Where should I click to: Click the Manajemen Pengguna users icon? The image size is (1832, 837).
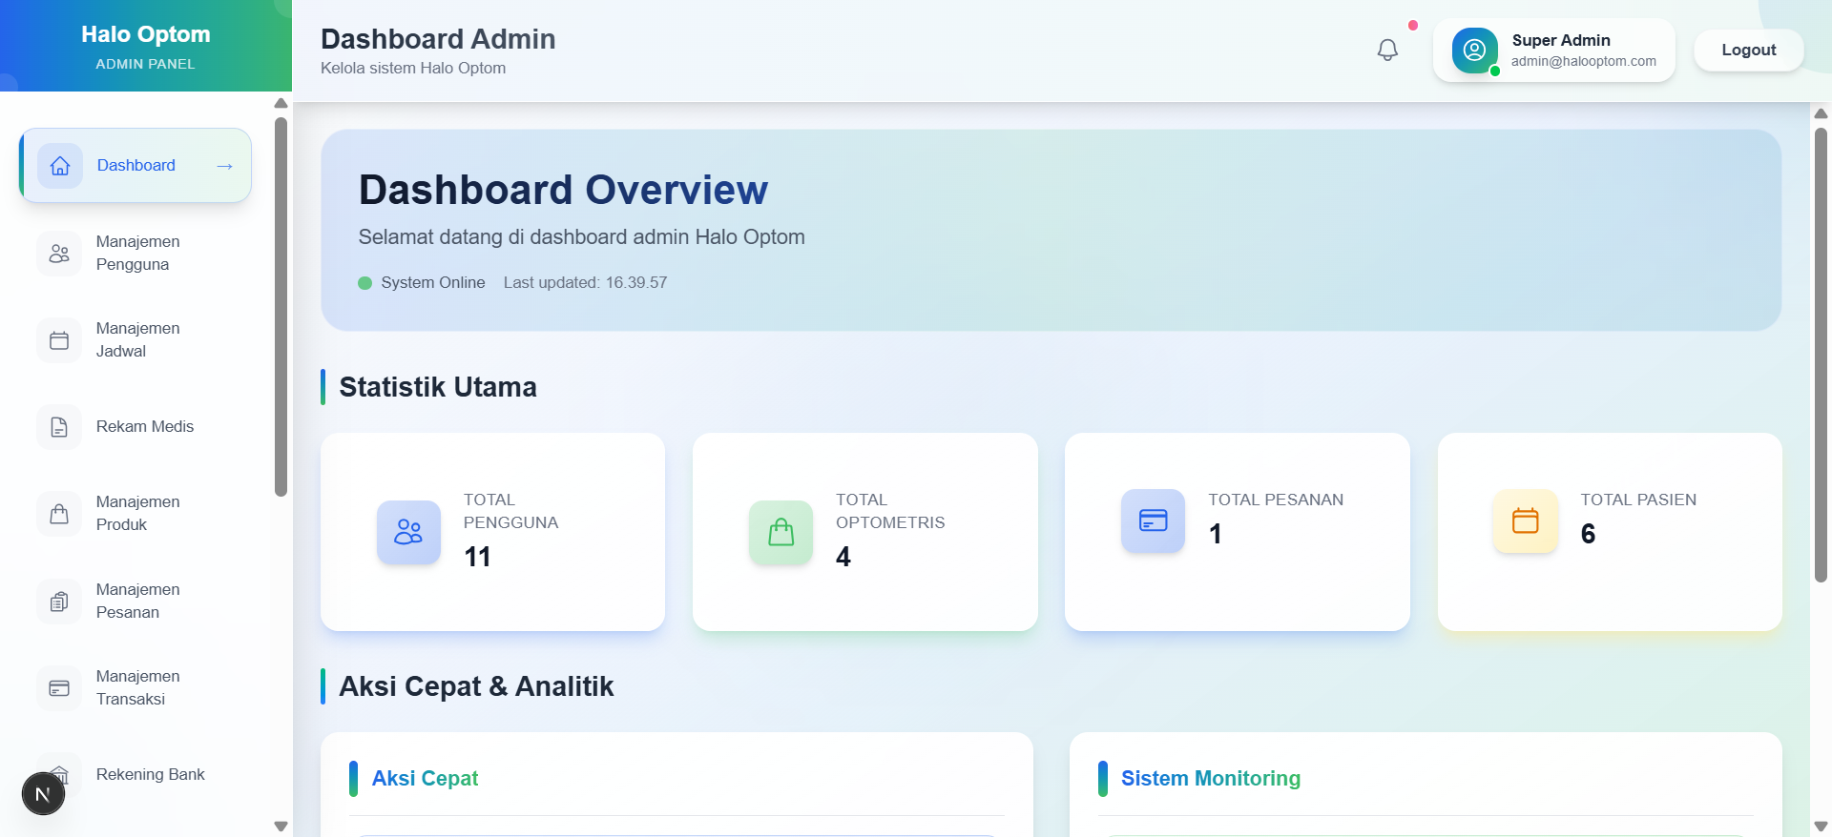click(x=59, y=254)
